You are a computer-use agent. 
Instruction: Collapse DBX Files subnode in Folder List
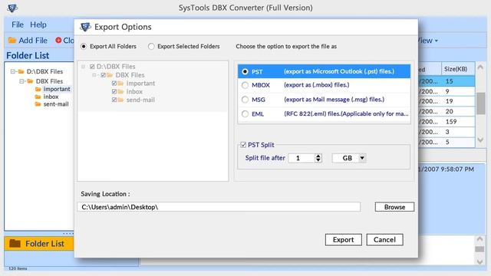[21, 81]
